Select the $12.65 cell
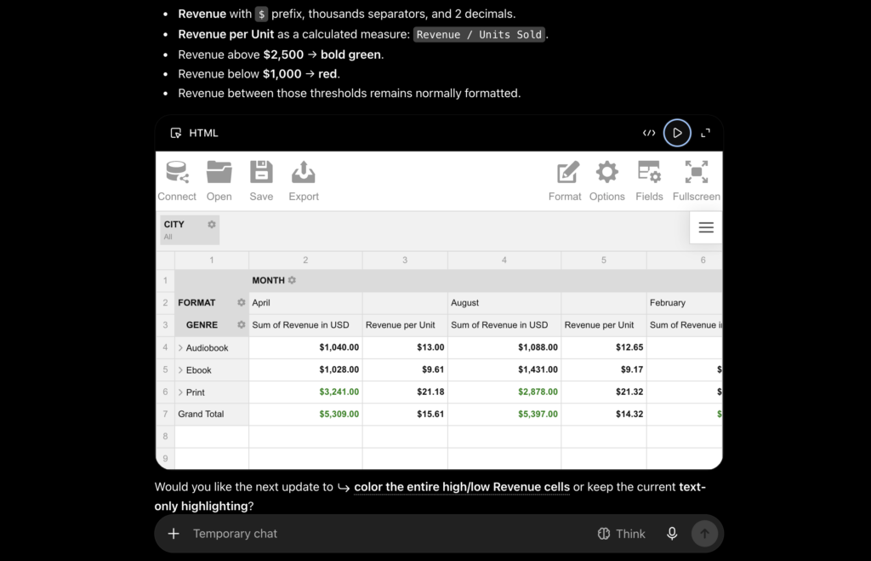The image size is (871, 561). [604, 347]
